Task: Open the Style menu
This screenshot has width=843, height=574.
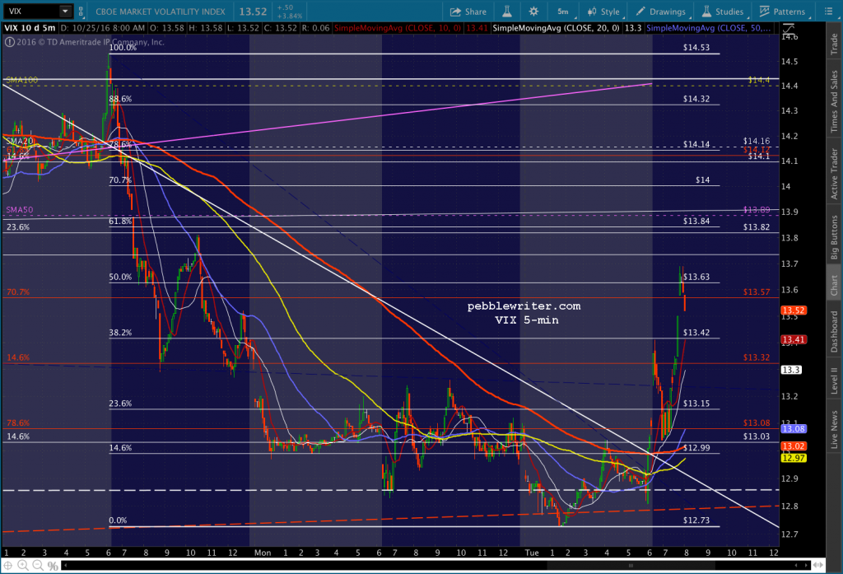Action: point(603,12)
